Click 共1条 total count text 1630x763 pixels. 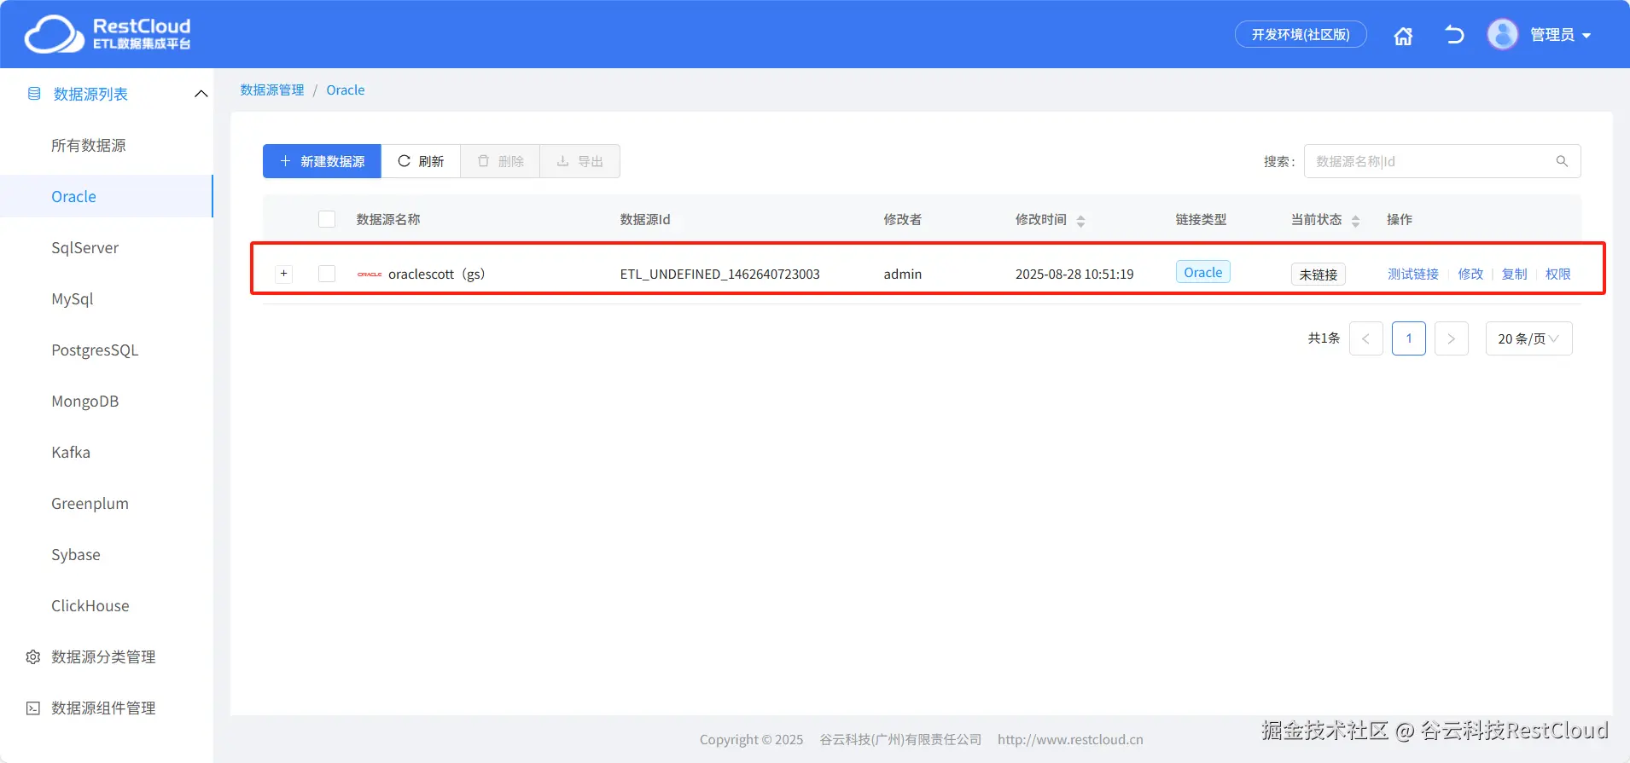pos(1324,338)
